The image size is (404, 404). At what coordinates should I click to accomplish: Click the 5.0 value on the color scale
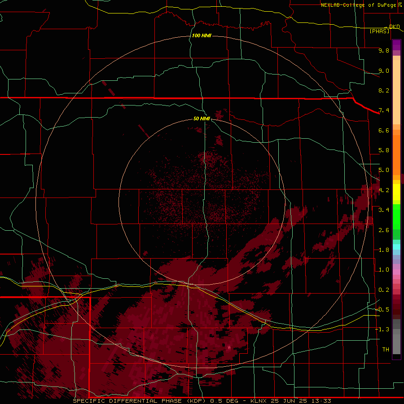[x=384, y=170]
